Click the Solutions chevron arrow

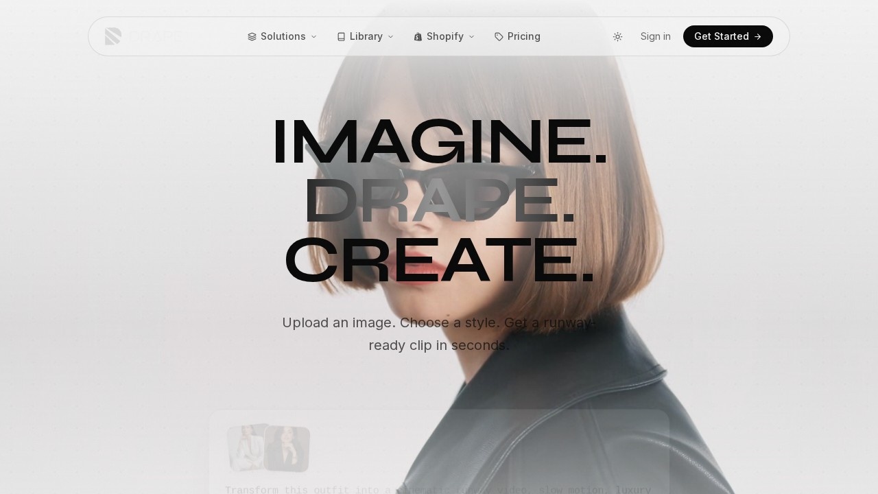[x=314, y=36]
